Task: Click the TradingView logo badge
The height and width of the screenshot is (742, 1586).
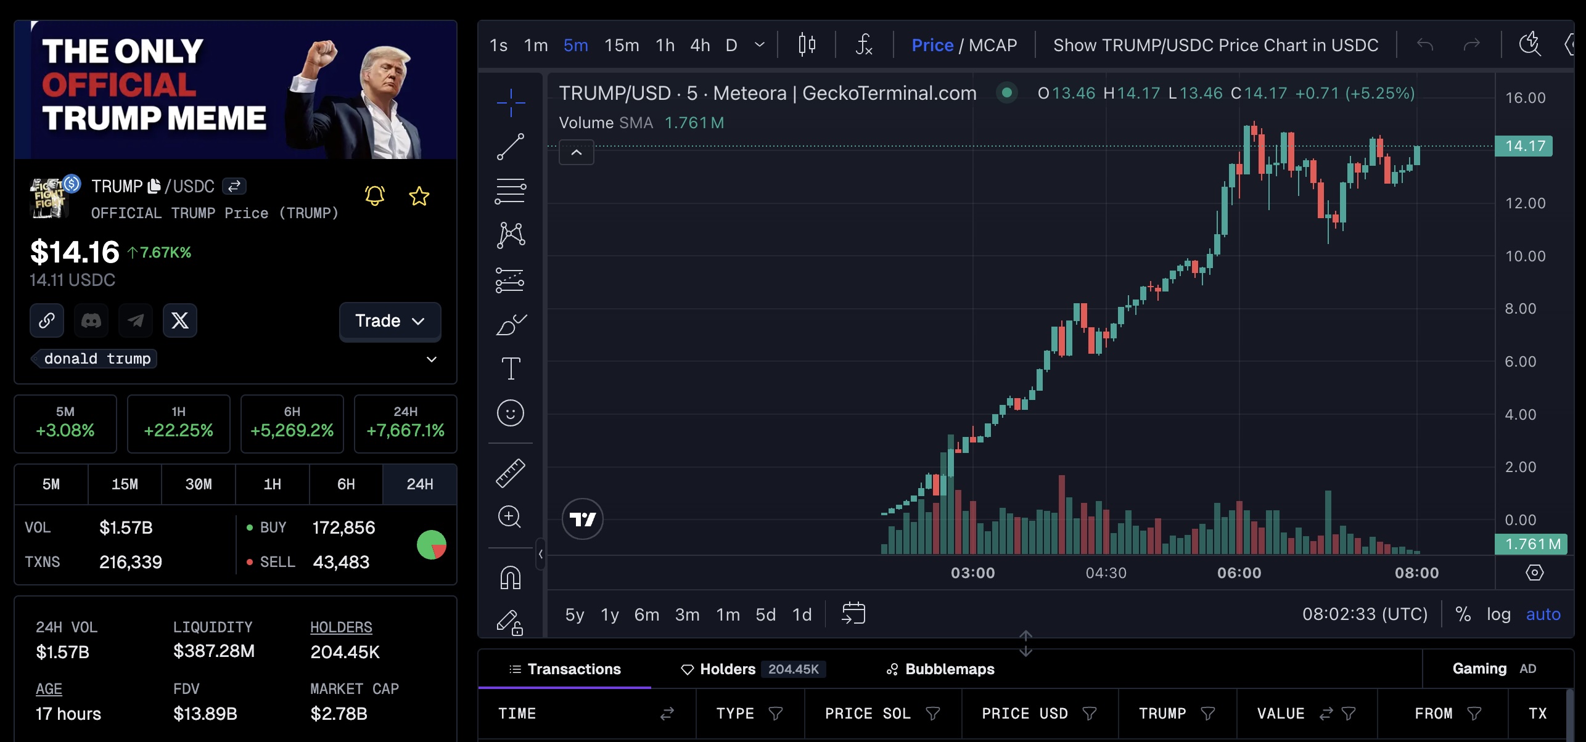Action: (583, 519)
